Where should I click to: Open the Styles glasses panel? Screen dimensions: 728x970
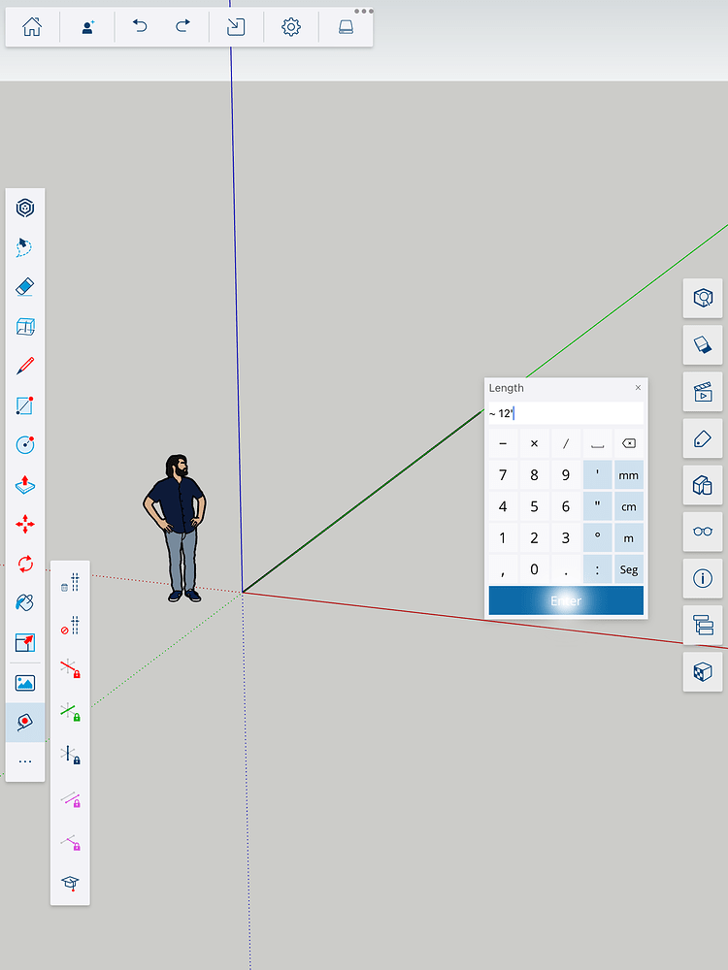pos(703,532)
